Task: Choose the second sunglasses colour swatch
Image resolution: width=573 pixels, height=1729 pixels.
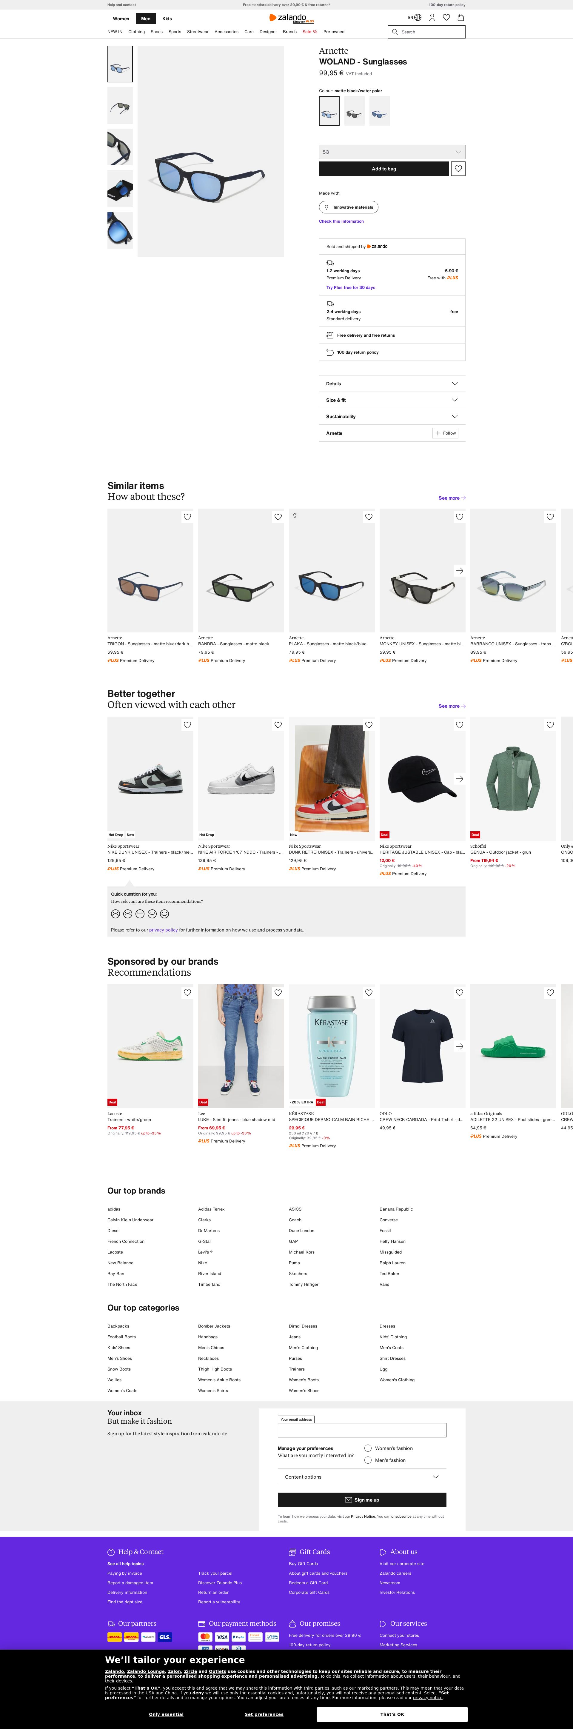Action: click(354, 111)
